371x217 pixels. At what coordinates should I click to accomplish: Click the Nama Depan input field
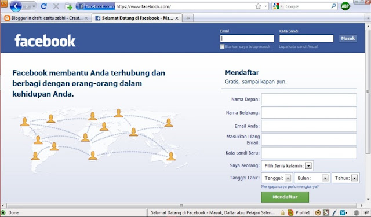point(309,99)
